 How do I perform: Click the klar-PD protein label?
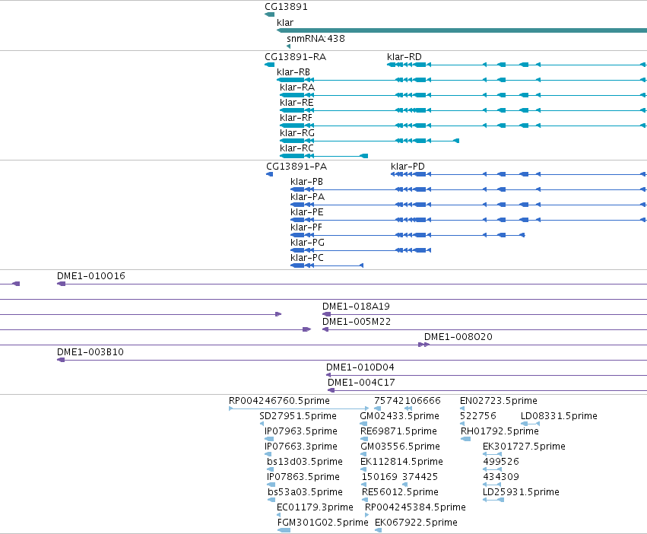408,167
